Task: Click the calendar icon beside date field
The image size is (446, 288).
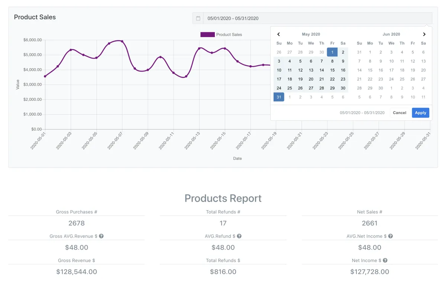Action: click(x=198, y=18)
